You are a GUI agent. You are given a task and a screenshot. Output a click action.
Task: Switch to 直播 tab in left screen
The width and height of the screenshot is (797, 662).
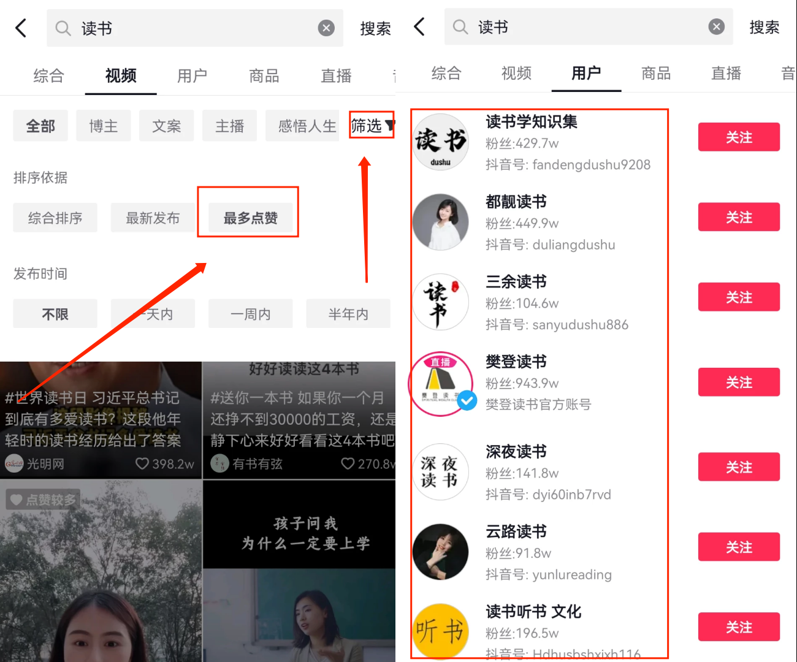tap(337, 75)
